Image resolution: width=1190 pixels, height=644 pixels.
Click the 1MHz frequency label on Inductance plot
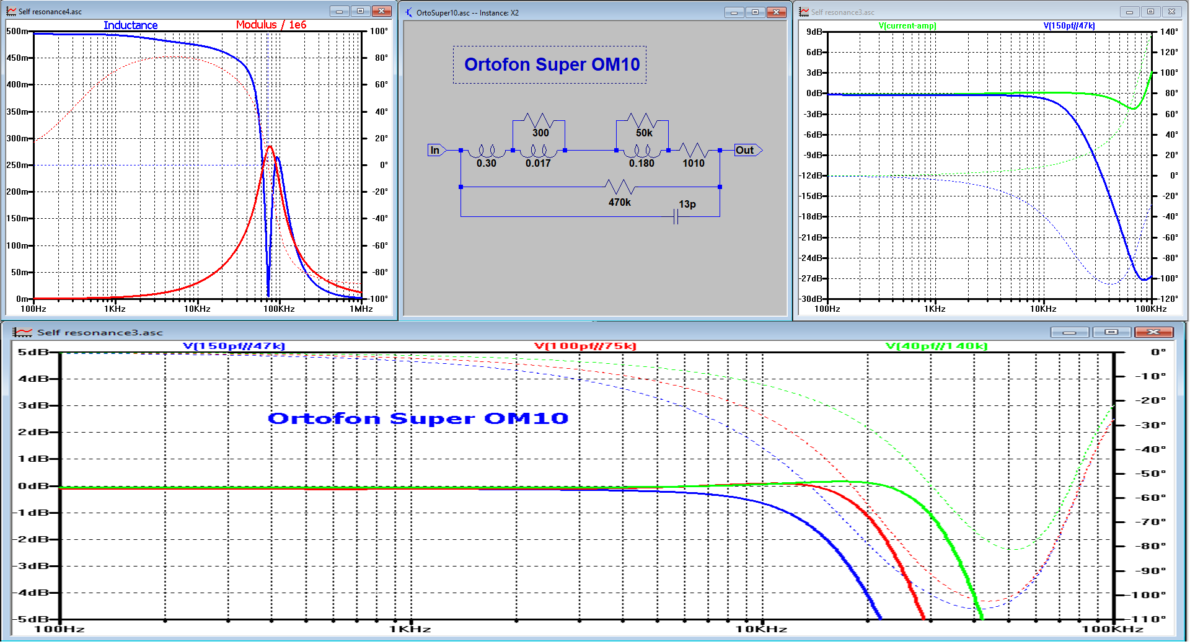(x=361, y=309)
